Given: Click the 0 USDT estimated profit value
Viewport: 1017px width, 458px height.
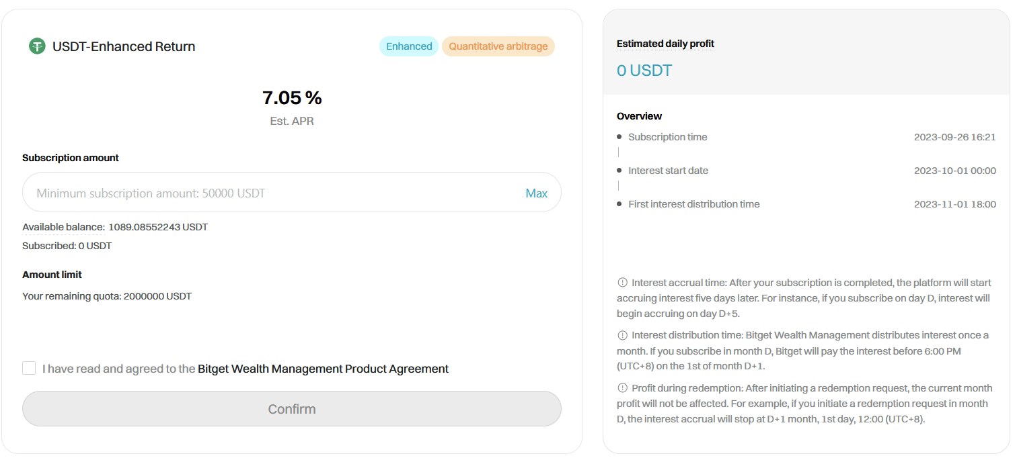Looking at the screenshot, I should pyautogui.click(x=644, y=71).
